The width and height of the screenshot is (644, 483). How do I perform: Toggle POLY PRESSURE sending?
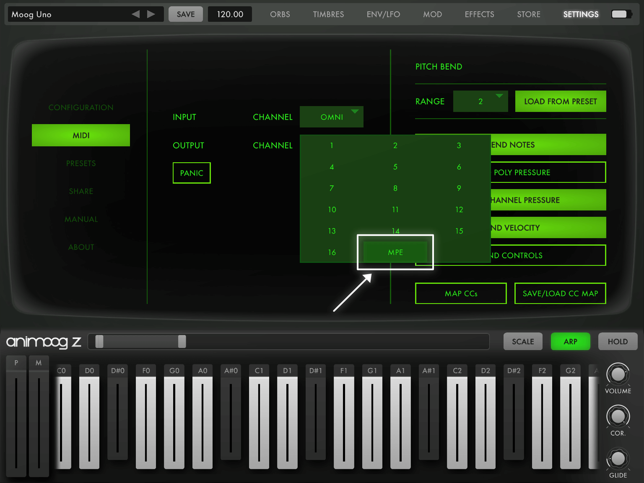pos(548,172)
